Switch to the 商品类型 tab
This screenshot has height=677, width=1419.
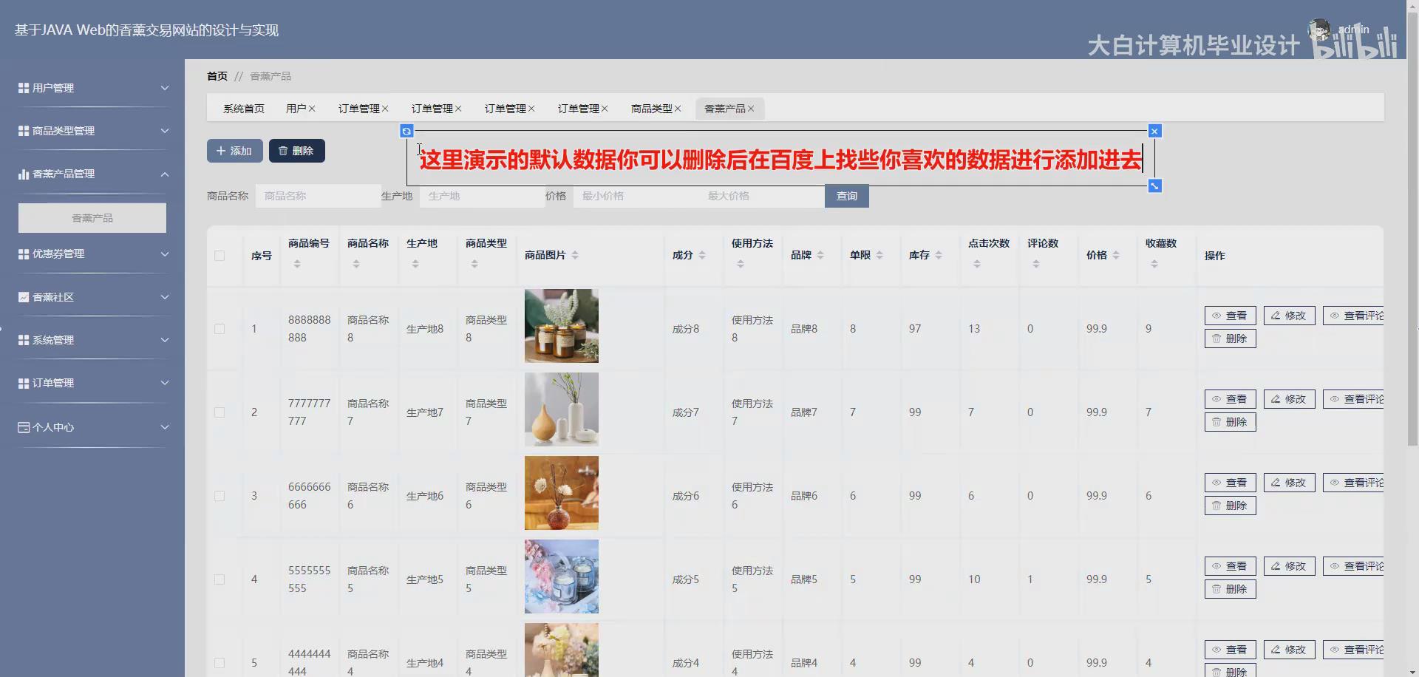(x=653, y=108)
